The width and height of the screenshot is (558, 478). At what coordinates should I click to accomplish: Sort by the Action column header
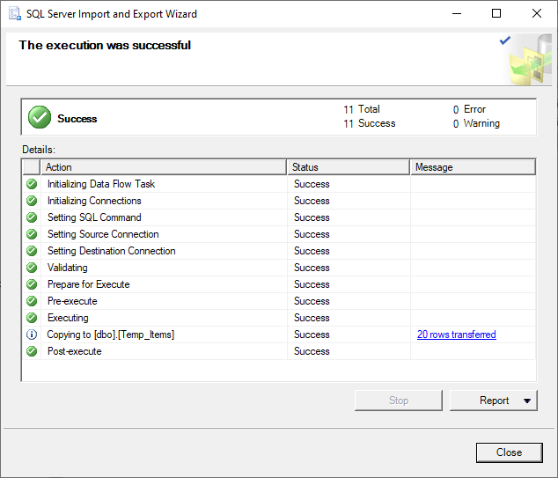click(164, 167)
